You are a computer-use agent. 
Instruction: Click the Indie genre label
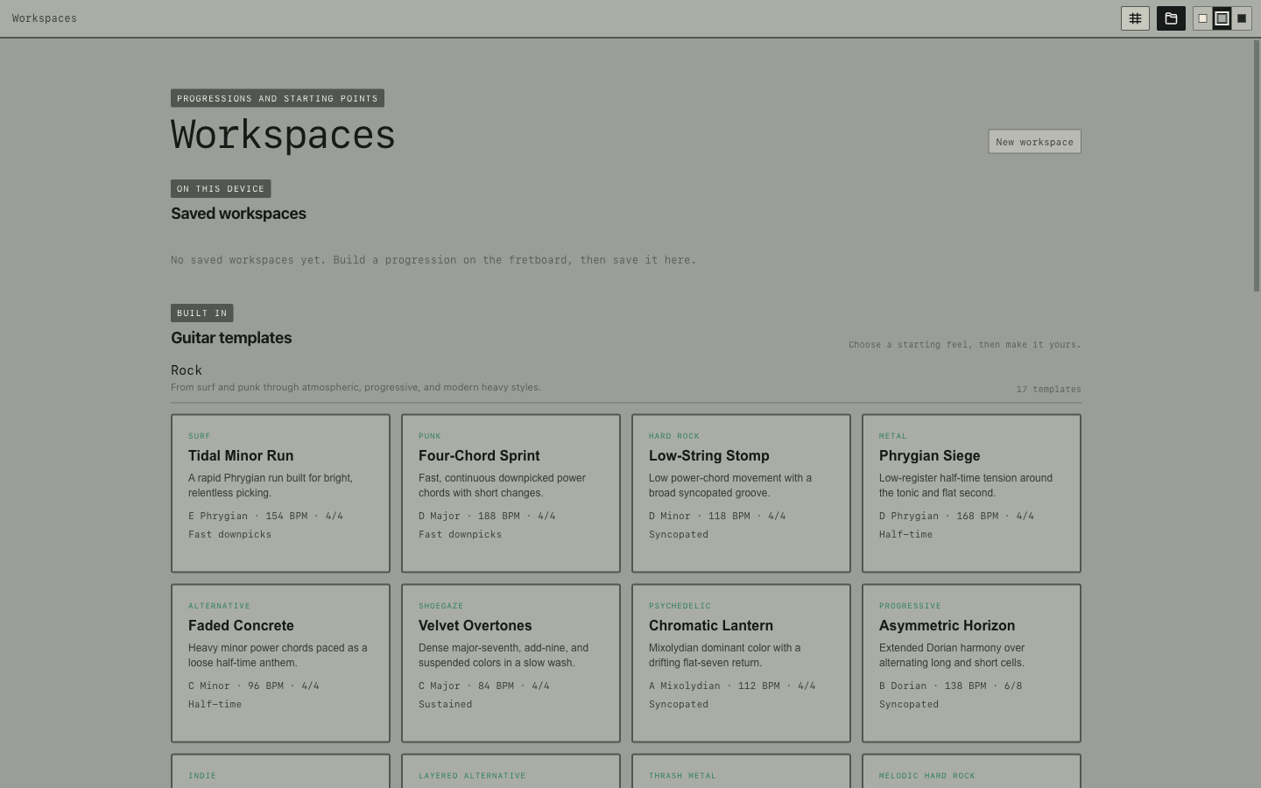[x=202, y=776]
